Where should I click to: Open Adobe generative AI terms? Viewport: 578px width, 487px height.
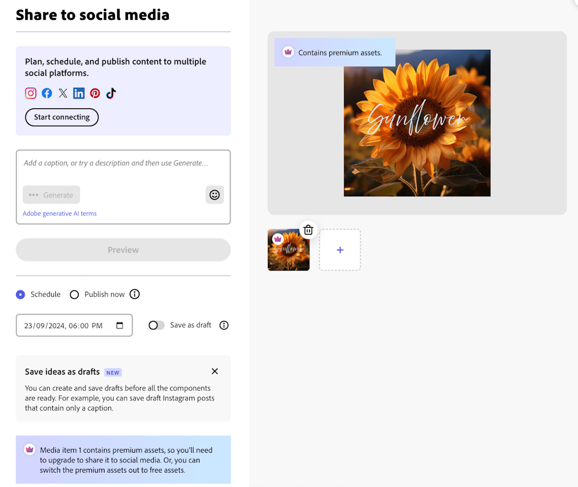coord(59,213)
